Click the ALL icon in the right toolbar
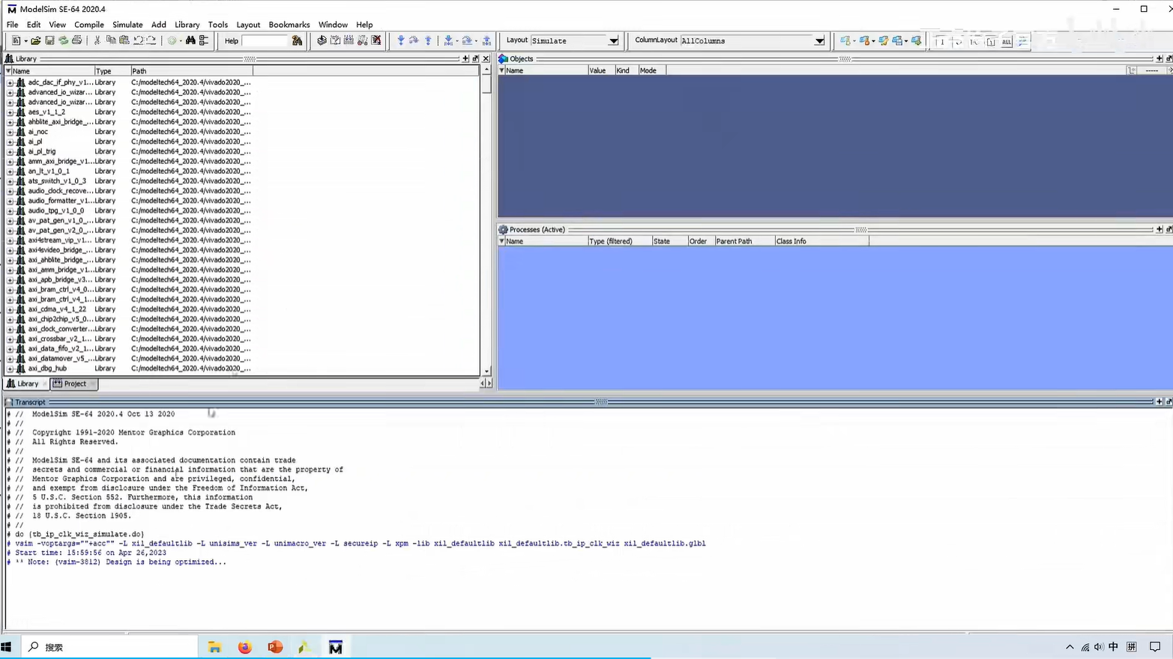This screenshot has width=1173, height=659. pyautogui.click(x=1007, y=41)
